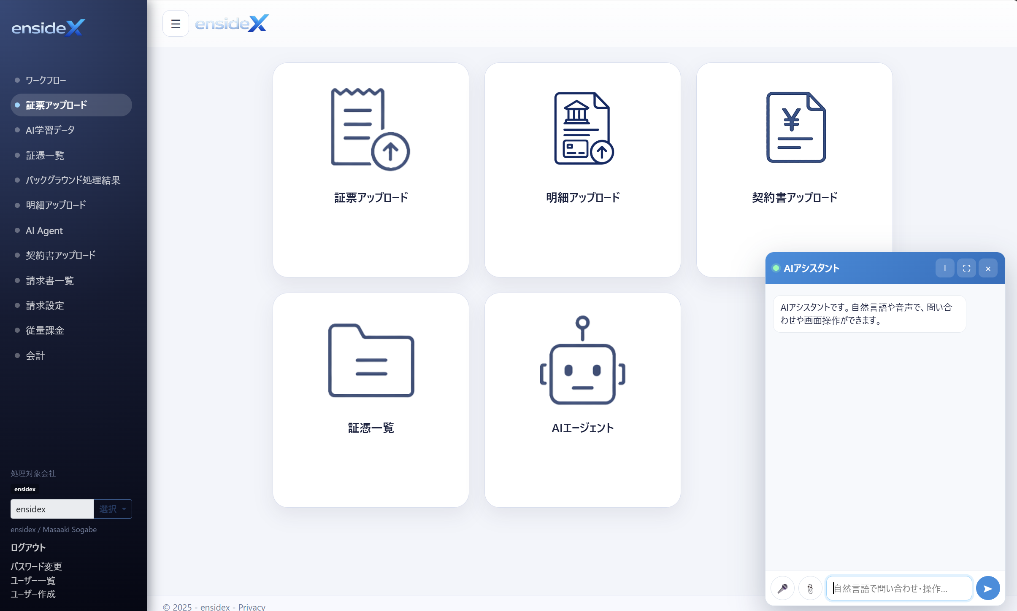Open 会計 in the sidebar
1017x611 pixels.
point(71,355)
